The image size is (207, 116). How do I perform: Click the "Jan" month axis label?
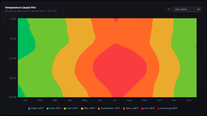pos(25,100)
